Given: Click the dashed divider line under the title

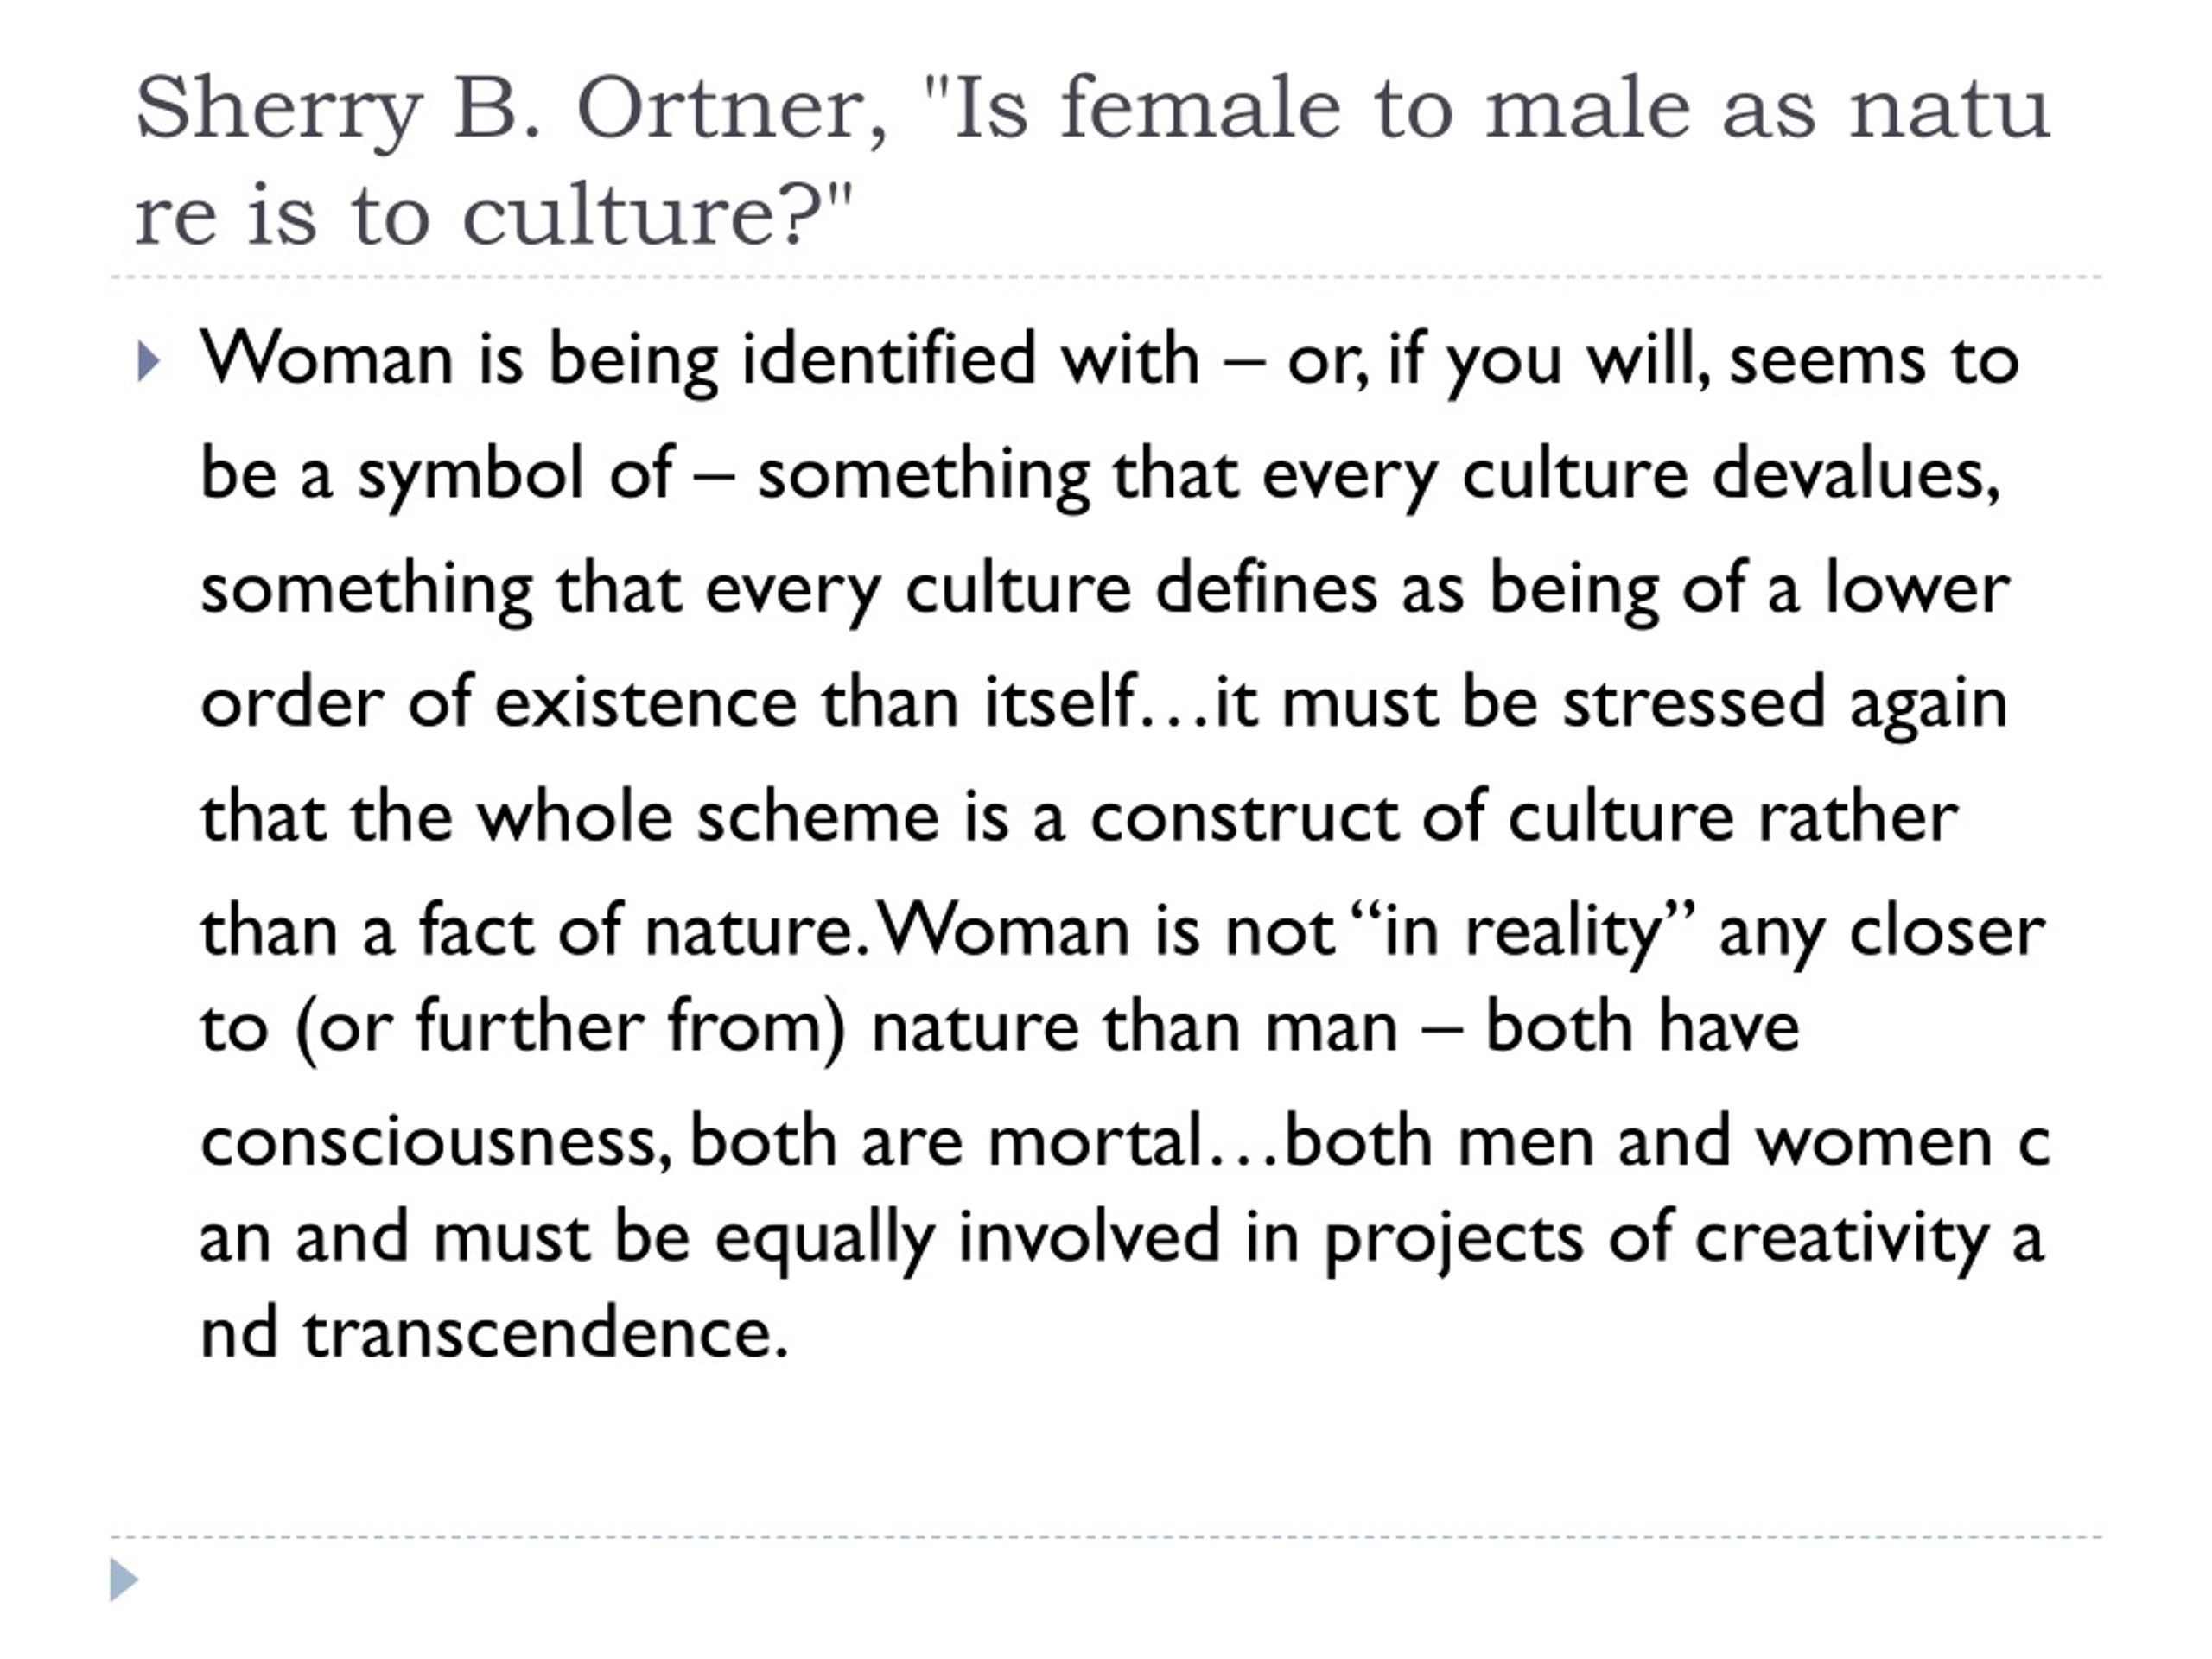Looking at the screenshot, I should tap(1106, 277).
